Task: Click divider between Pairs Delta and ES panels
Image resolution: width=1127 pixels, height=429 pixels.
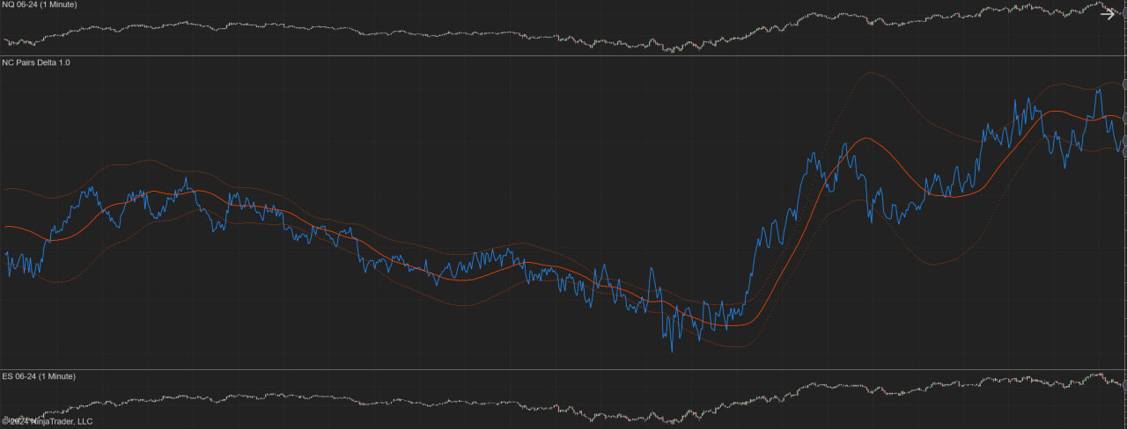Action: (563, 370)
